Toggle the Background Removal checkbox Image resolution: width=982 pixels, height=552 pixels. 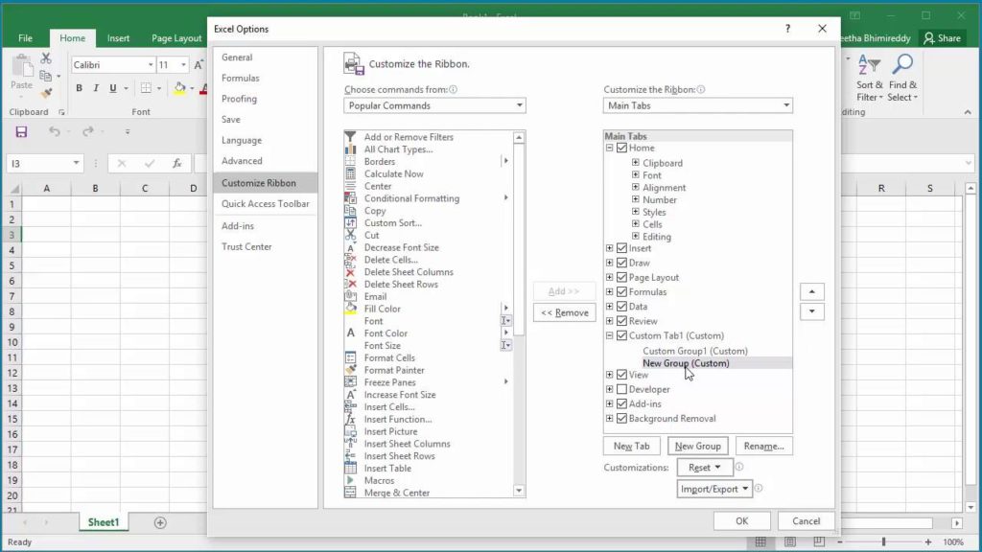pyautogui.click(x=622, y=419)
